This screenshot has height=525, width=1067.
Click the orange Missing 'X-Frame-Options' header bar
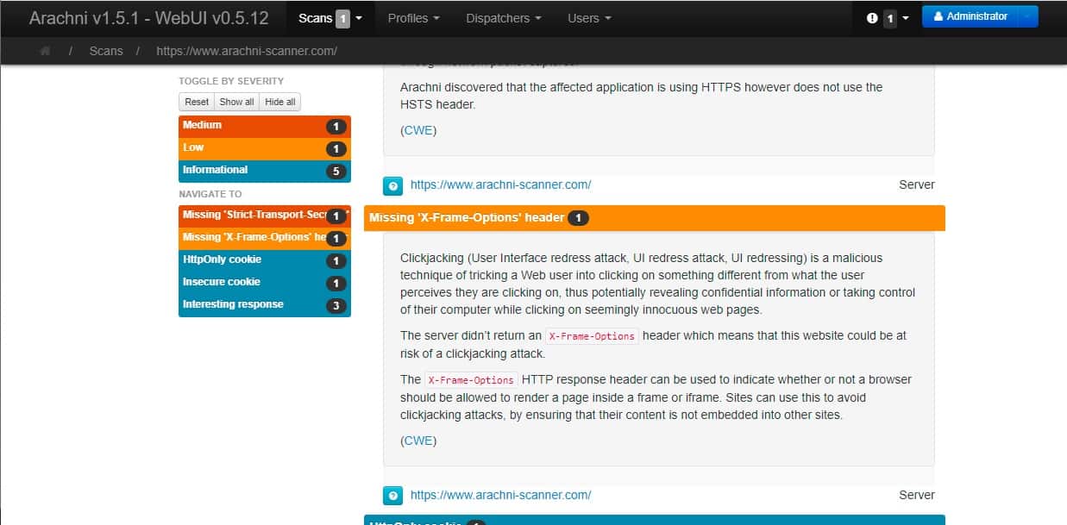point(654,218)
